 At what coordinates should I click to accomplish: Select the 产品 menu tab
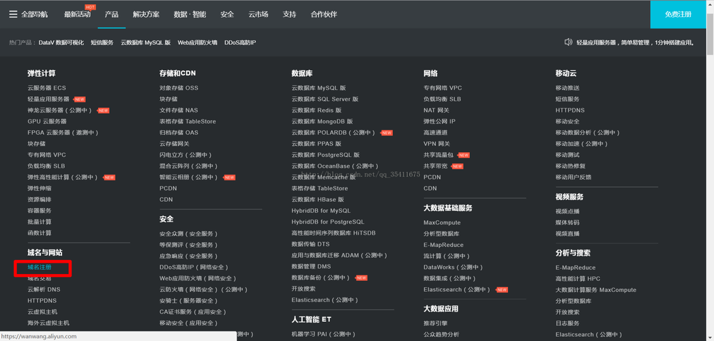112,14
